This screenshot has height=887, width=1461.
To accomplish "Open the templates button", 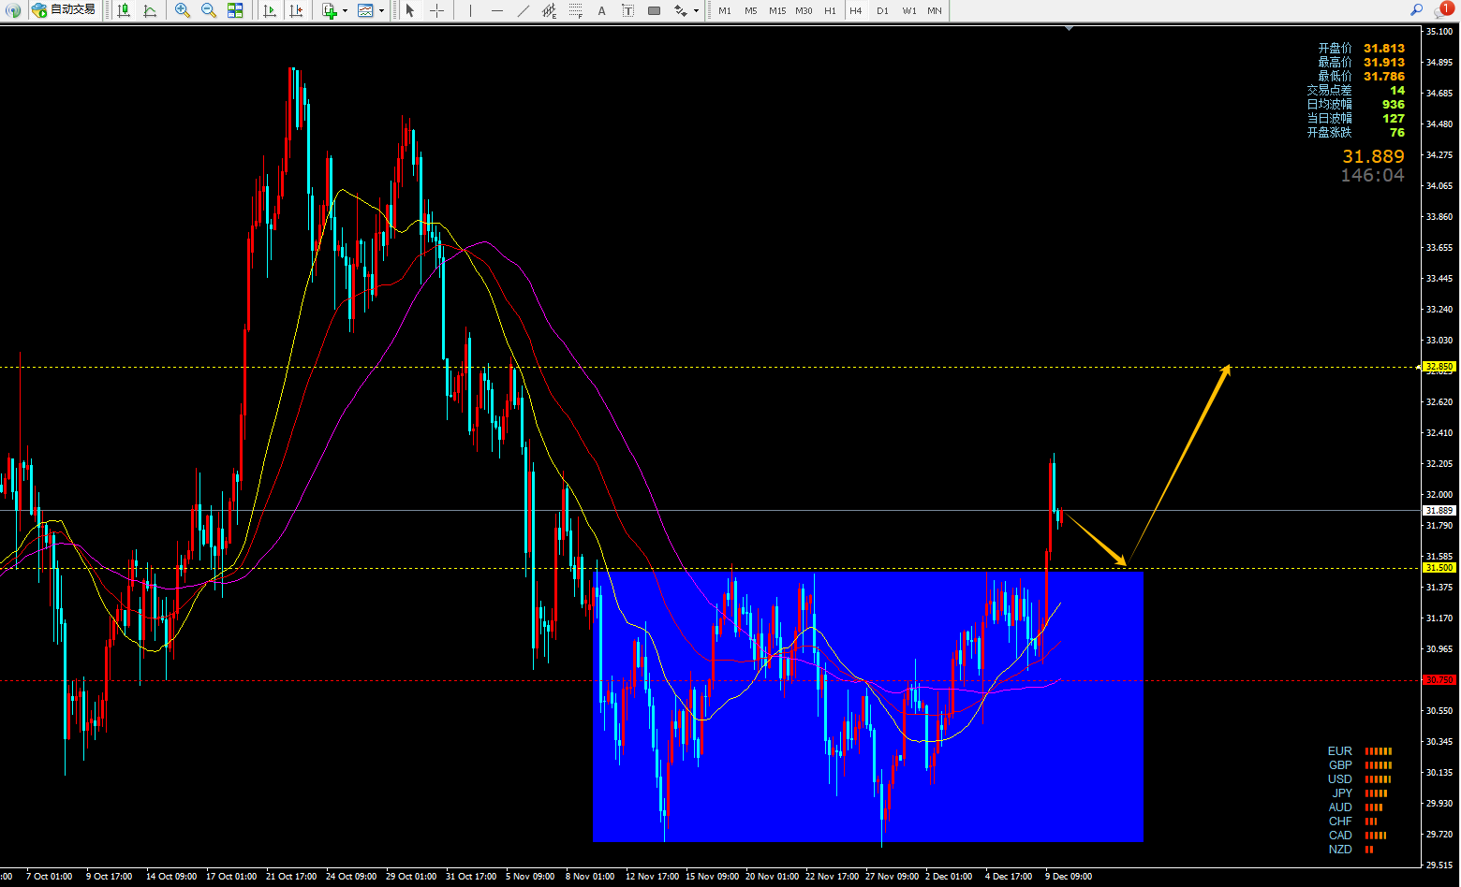I will tap(365, 10).
